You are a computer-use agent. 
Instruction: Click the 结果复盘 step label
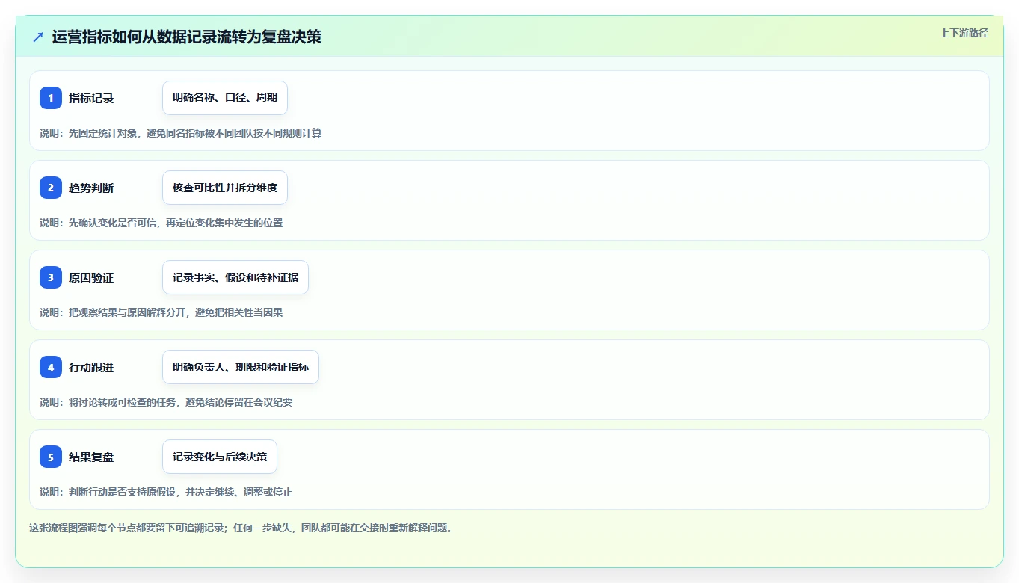pyautogui.click(x=91, y=457)
